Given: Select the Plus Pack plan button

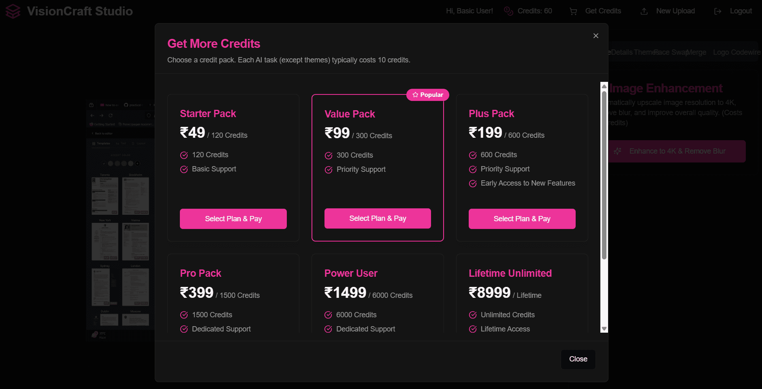Looking at the screenshot, I should coord(522,219).
